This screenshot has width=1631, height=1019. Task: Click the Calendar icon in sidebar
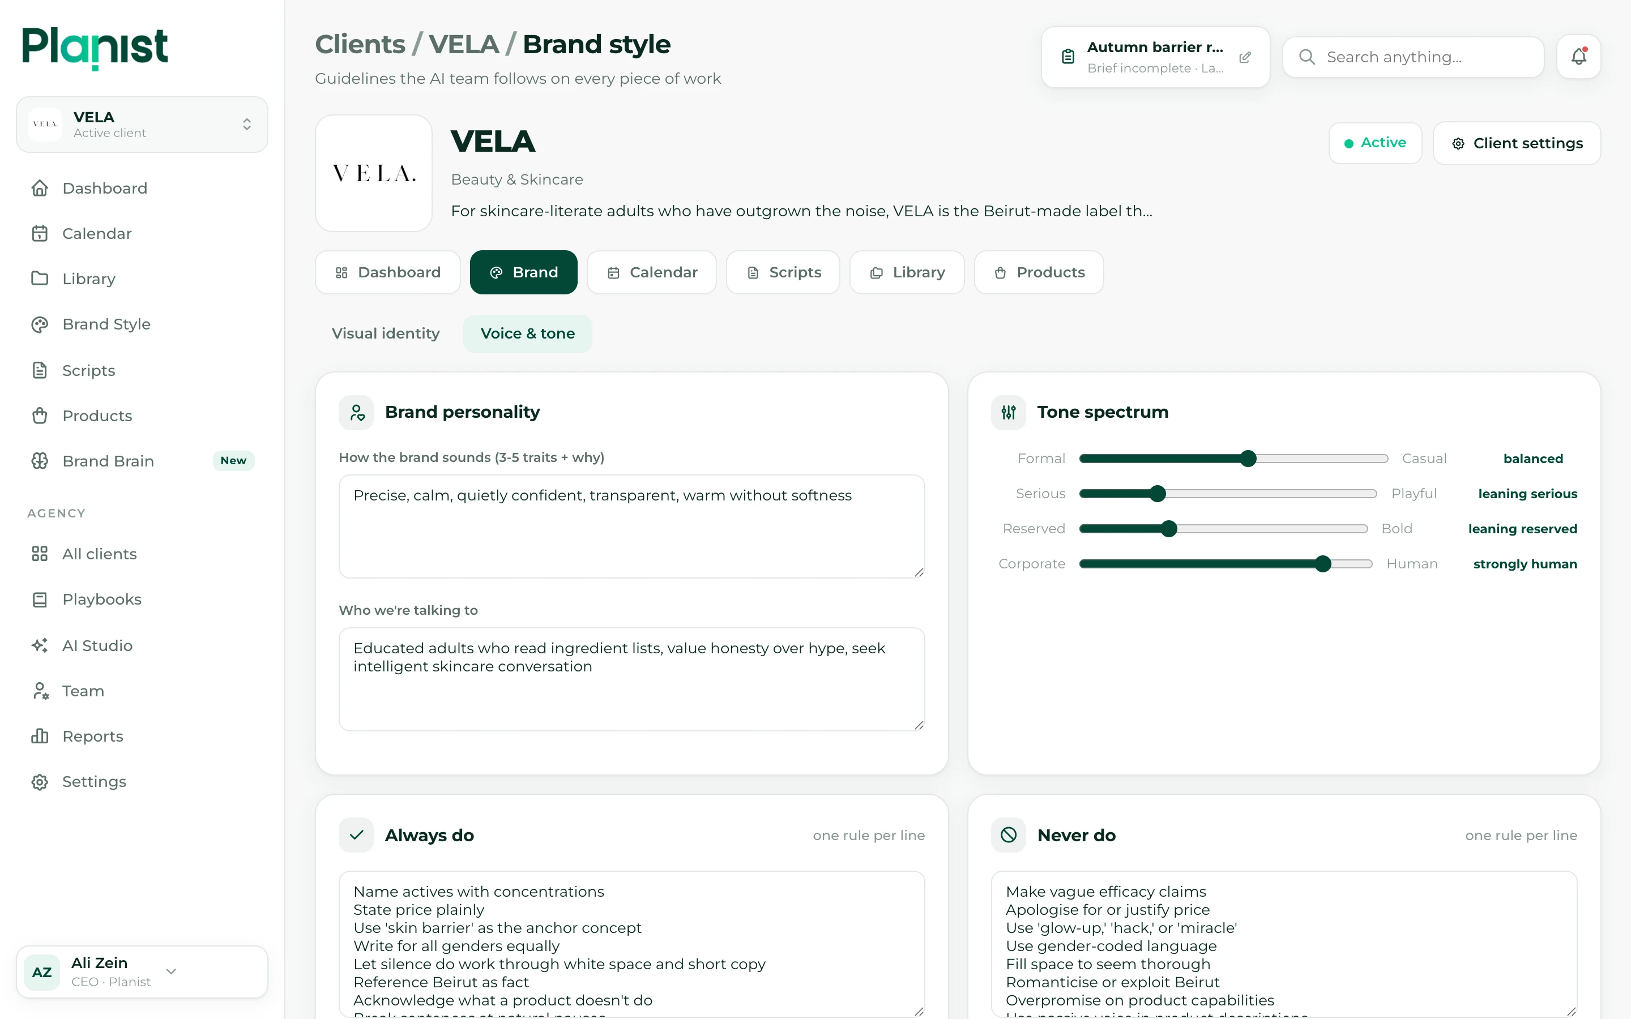pos(40,233)
